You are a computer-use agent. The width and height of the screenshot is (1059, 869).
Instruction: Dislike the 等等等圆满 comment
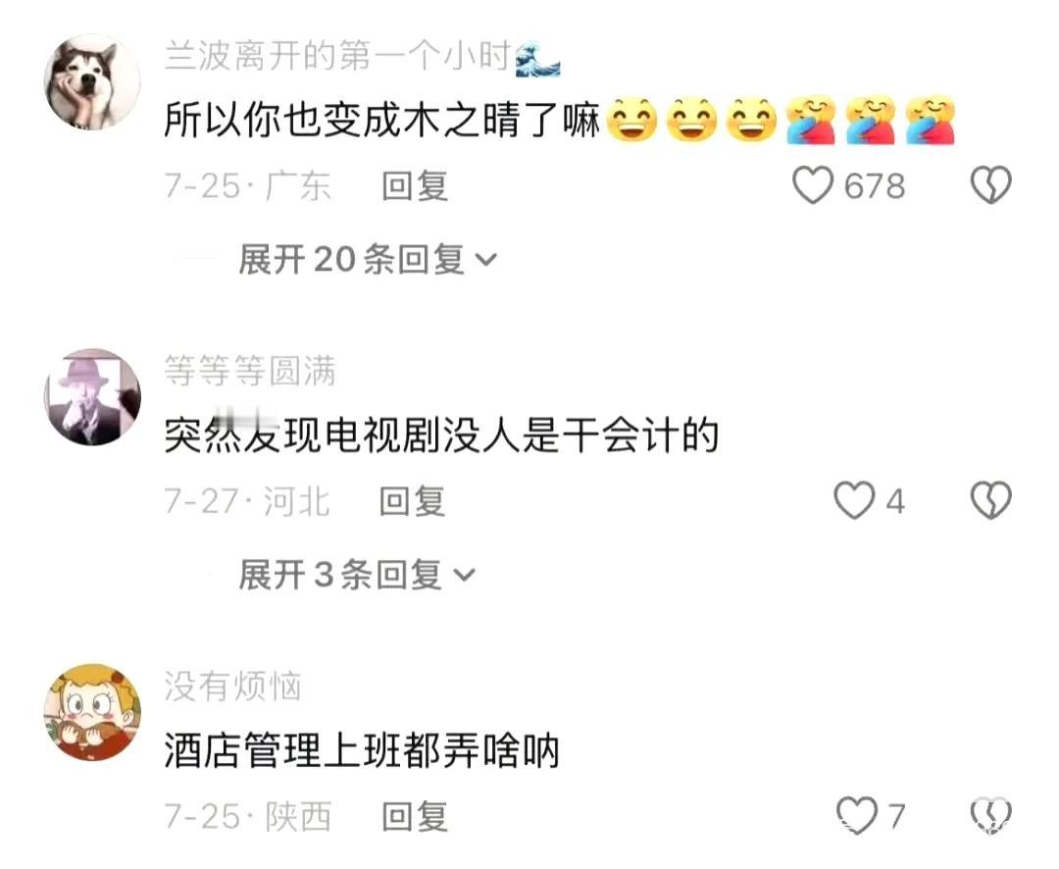click(x=990, y=501)
